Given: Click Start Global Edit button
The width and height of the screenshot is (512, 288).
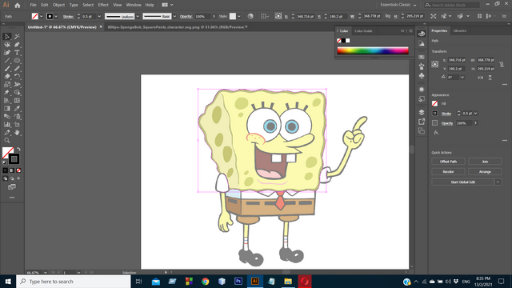Looking at the screenshot, I should coord(462,182).
